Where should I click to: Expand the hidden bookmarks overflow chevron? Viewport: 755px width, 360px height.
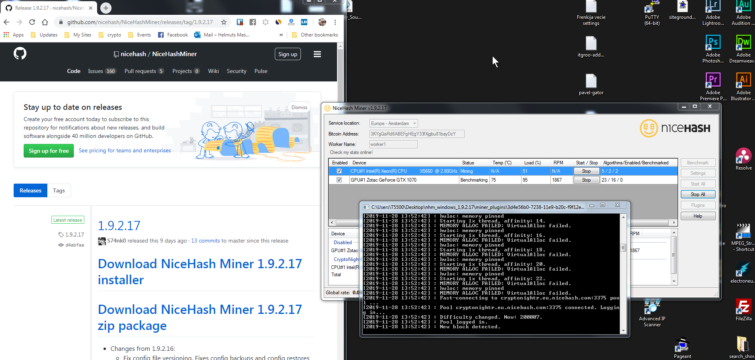pos(281,35)
